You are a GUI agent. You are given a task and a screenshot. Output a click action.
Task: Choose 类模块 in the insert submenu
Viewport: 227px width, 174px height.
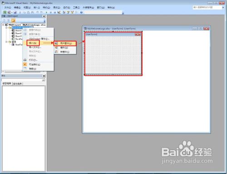coord(65,52)
